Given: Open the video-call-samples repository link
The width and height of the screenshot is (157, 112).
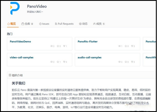Looking at the screenshot, I should (x=22, y=57).
